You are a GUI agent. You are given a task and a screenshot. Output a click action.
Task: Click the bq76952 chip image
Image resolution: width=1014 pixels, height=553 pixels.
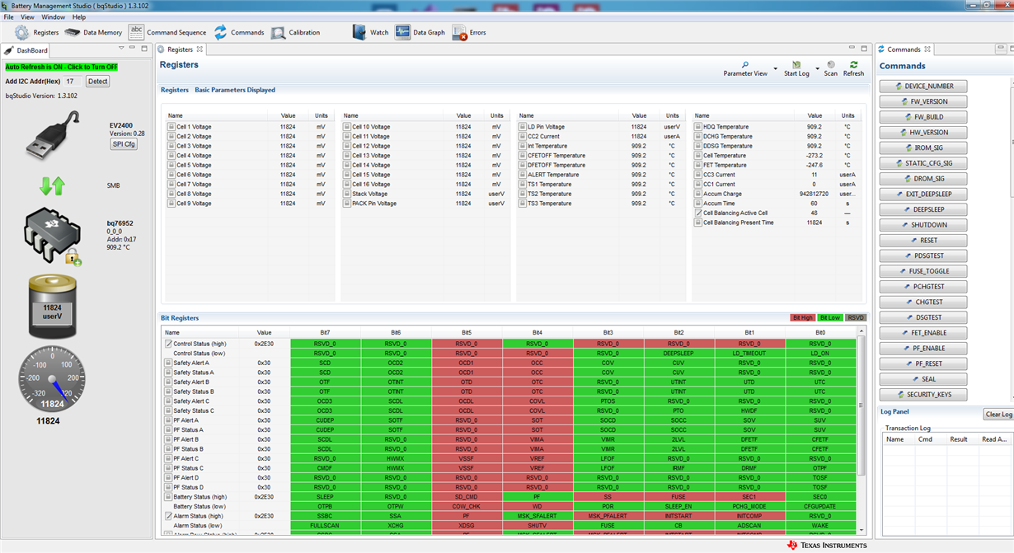(x=52, y=236)
